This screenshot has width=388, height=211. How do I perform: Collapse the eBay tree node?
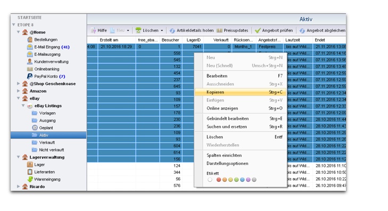click(18, 98)
